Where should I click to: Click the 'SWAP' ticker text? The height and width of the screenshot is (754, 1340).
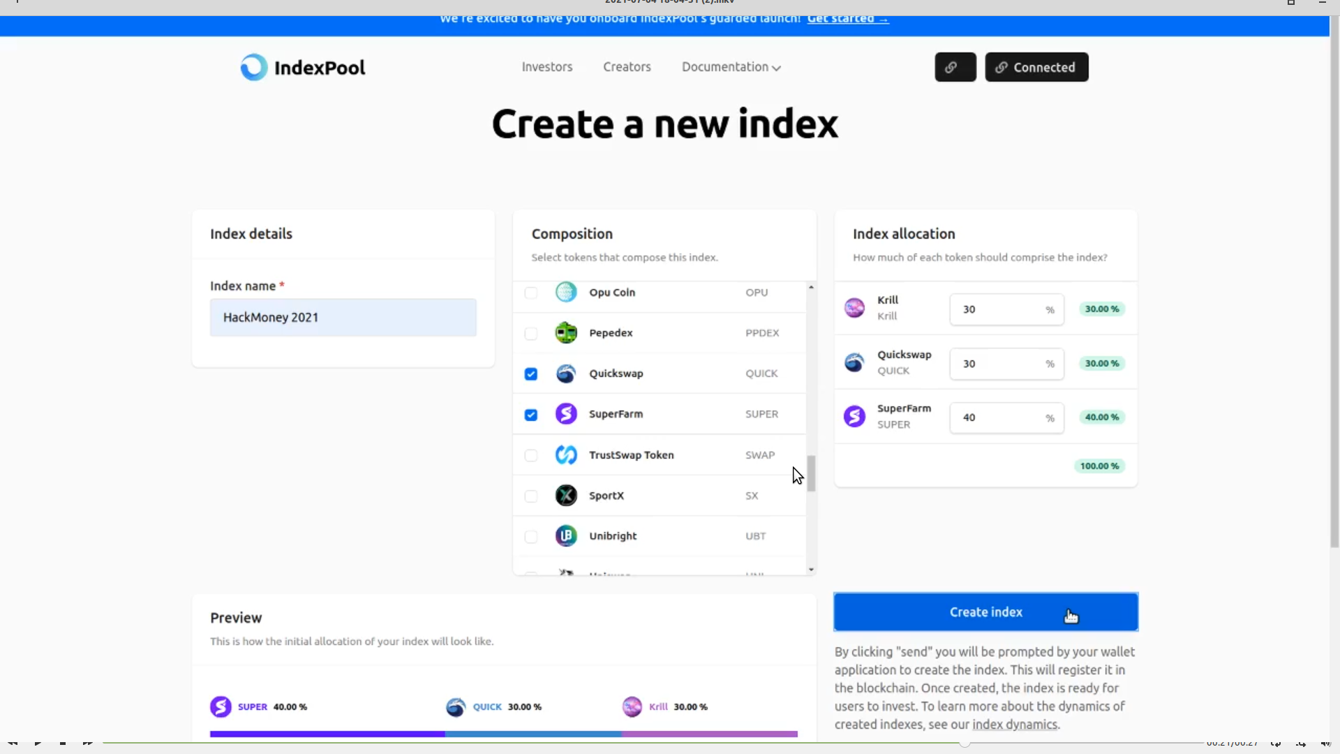click(760, 455)
